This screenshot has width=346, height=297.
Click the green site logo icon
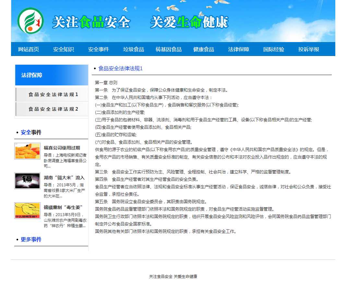[x=30, y=21]
